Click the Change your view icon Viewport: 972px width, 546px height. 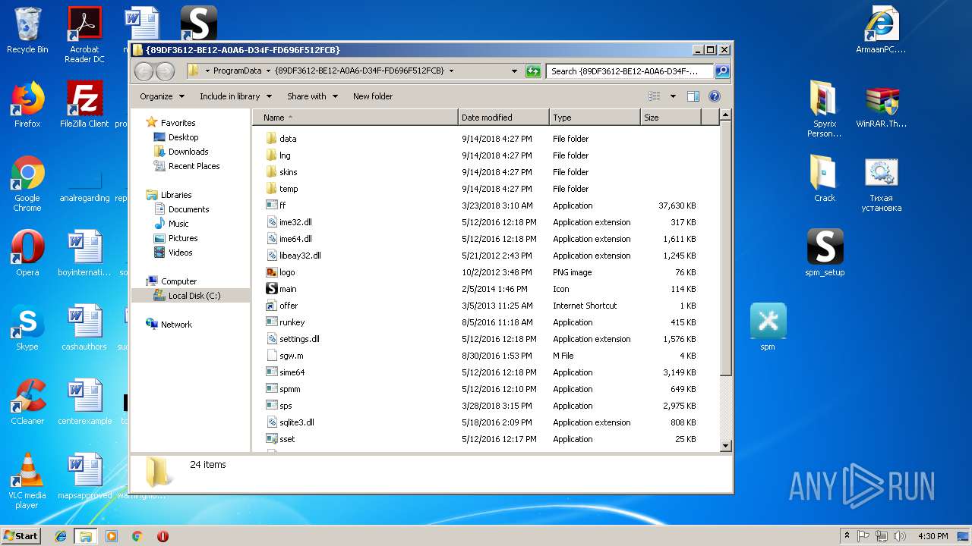pyautogui.click(x=654, y=96)
